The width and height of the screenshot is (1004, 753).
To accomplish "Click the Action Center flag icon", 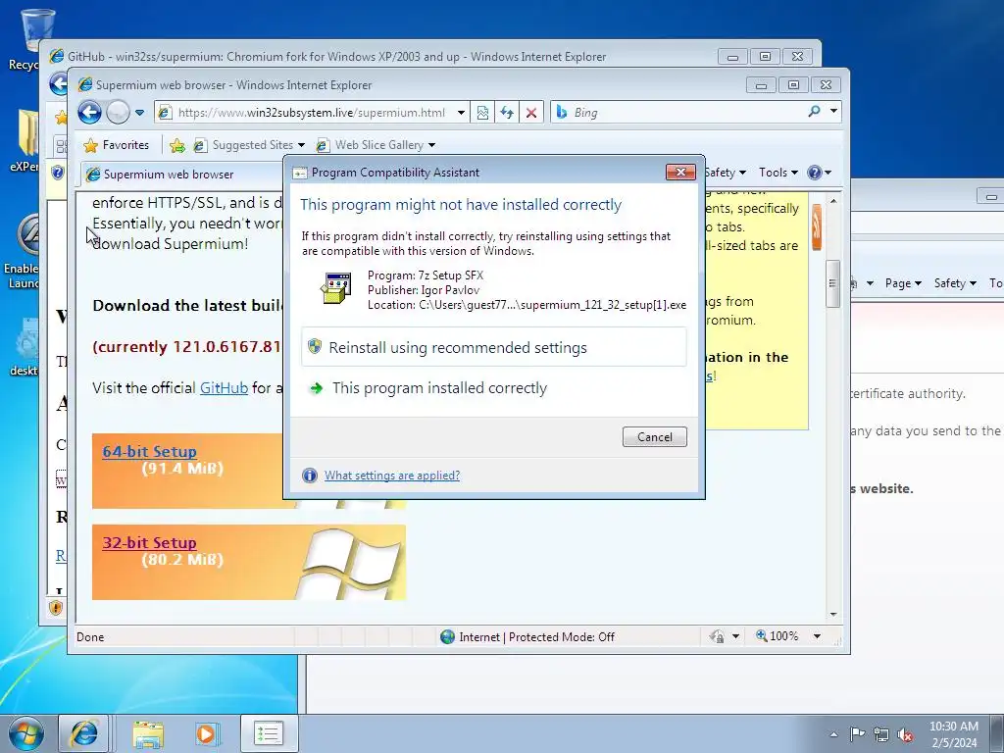I will click(x=857, y=734).
